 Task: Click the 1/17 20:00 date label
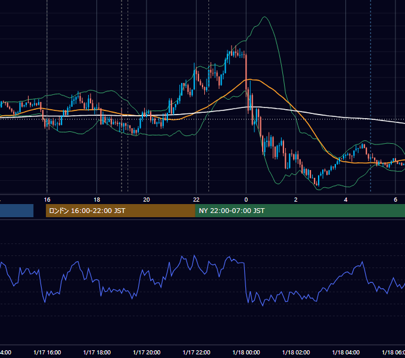[x=147, y=352]
